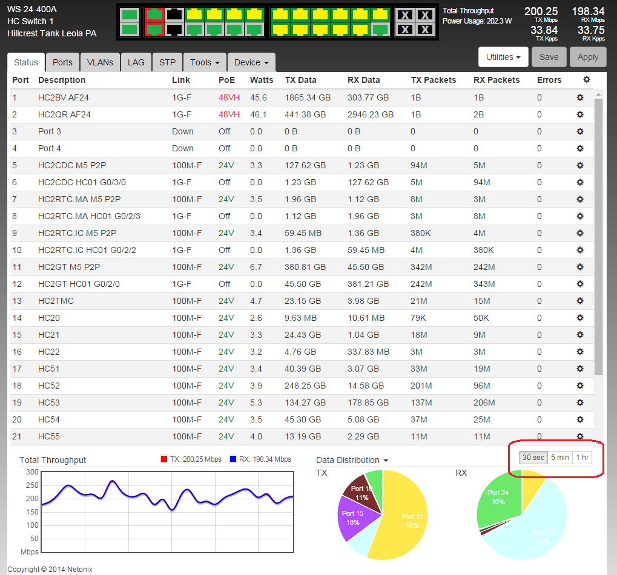Image resolution: width=617 pixels, height=575 pixels.
Task: Switch graph interval to 5 min
Action: tap(559, 458)
